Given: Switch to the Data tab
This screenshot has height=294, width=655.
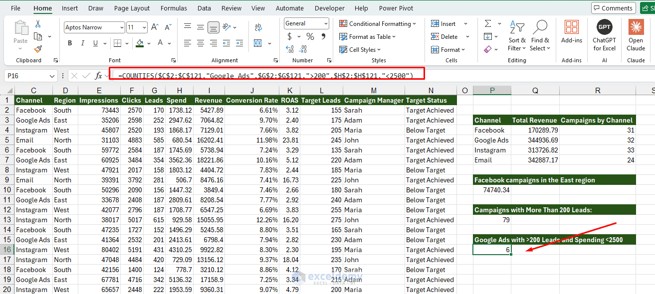Looking at the screenshot, I should click(204, 8).
